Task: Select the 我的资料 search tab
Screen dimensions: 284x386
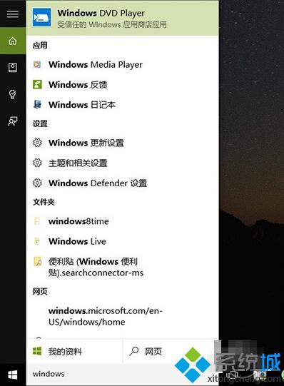Action: pyautogui.click(x=74, y=351)
